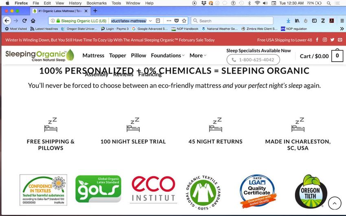Open the Instagram icon in red banner
This screenshot has width=346, height=216.
tap(324, 40)
